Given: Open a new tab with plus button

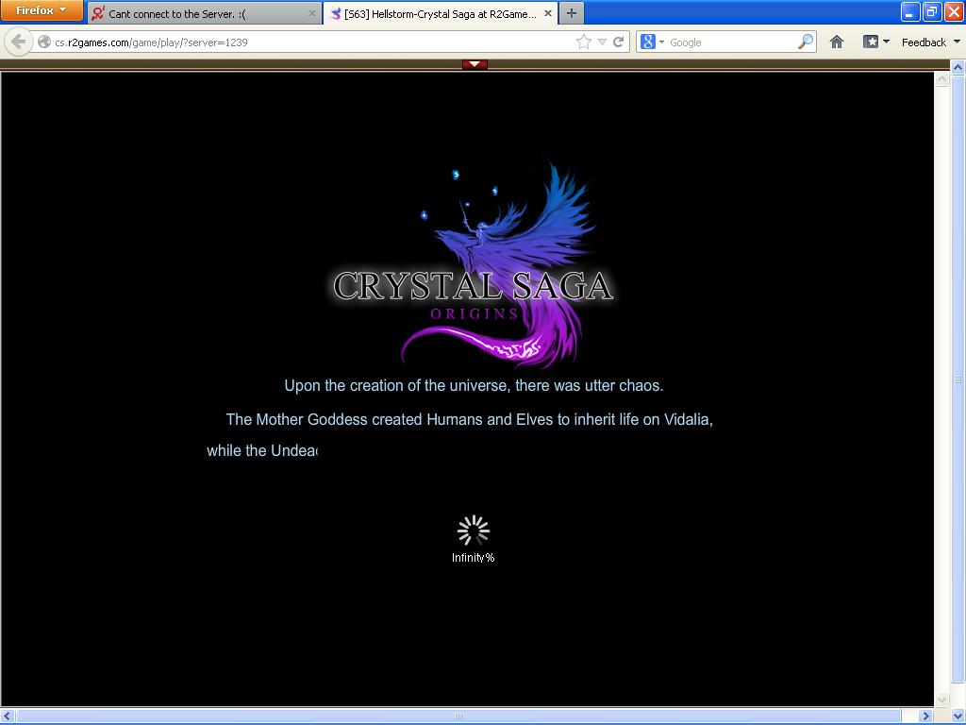Looking at the screenshot, I should (x=571, y=13).
